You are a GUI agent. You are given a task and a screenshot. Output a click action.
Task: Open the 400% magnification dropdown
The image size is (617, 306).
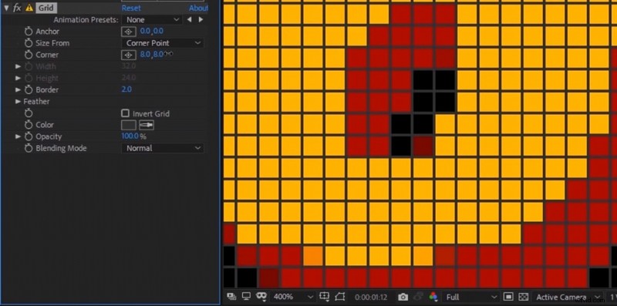(293, 297)
